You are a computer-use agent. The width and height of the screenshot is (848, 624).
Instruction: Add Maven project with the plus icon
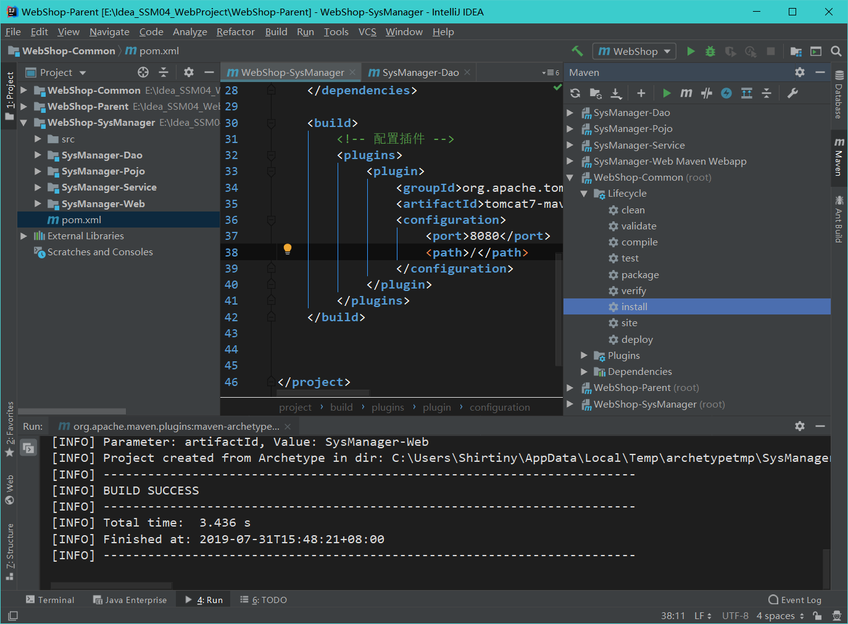coord(641,93)
